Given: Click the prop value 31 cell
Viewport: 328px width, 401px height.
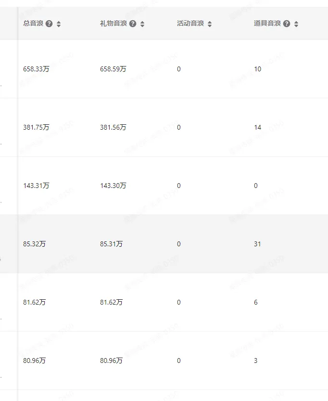Looking at the screenshot, I should tap(257, 244).
